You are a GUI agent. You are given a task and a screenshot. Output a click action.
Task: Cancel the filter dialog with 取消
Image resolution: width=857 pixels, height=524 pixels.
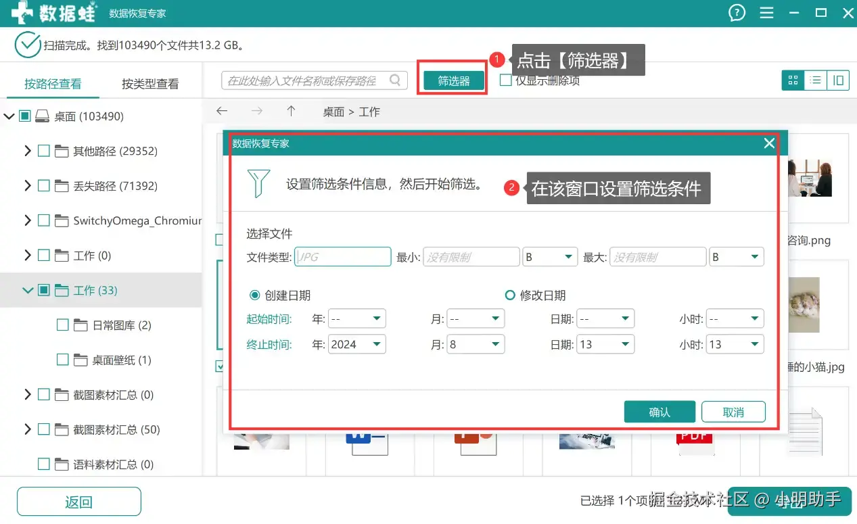pyautogui.click(x=733, y=412)
